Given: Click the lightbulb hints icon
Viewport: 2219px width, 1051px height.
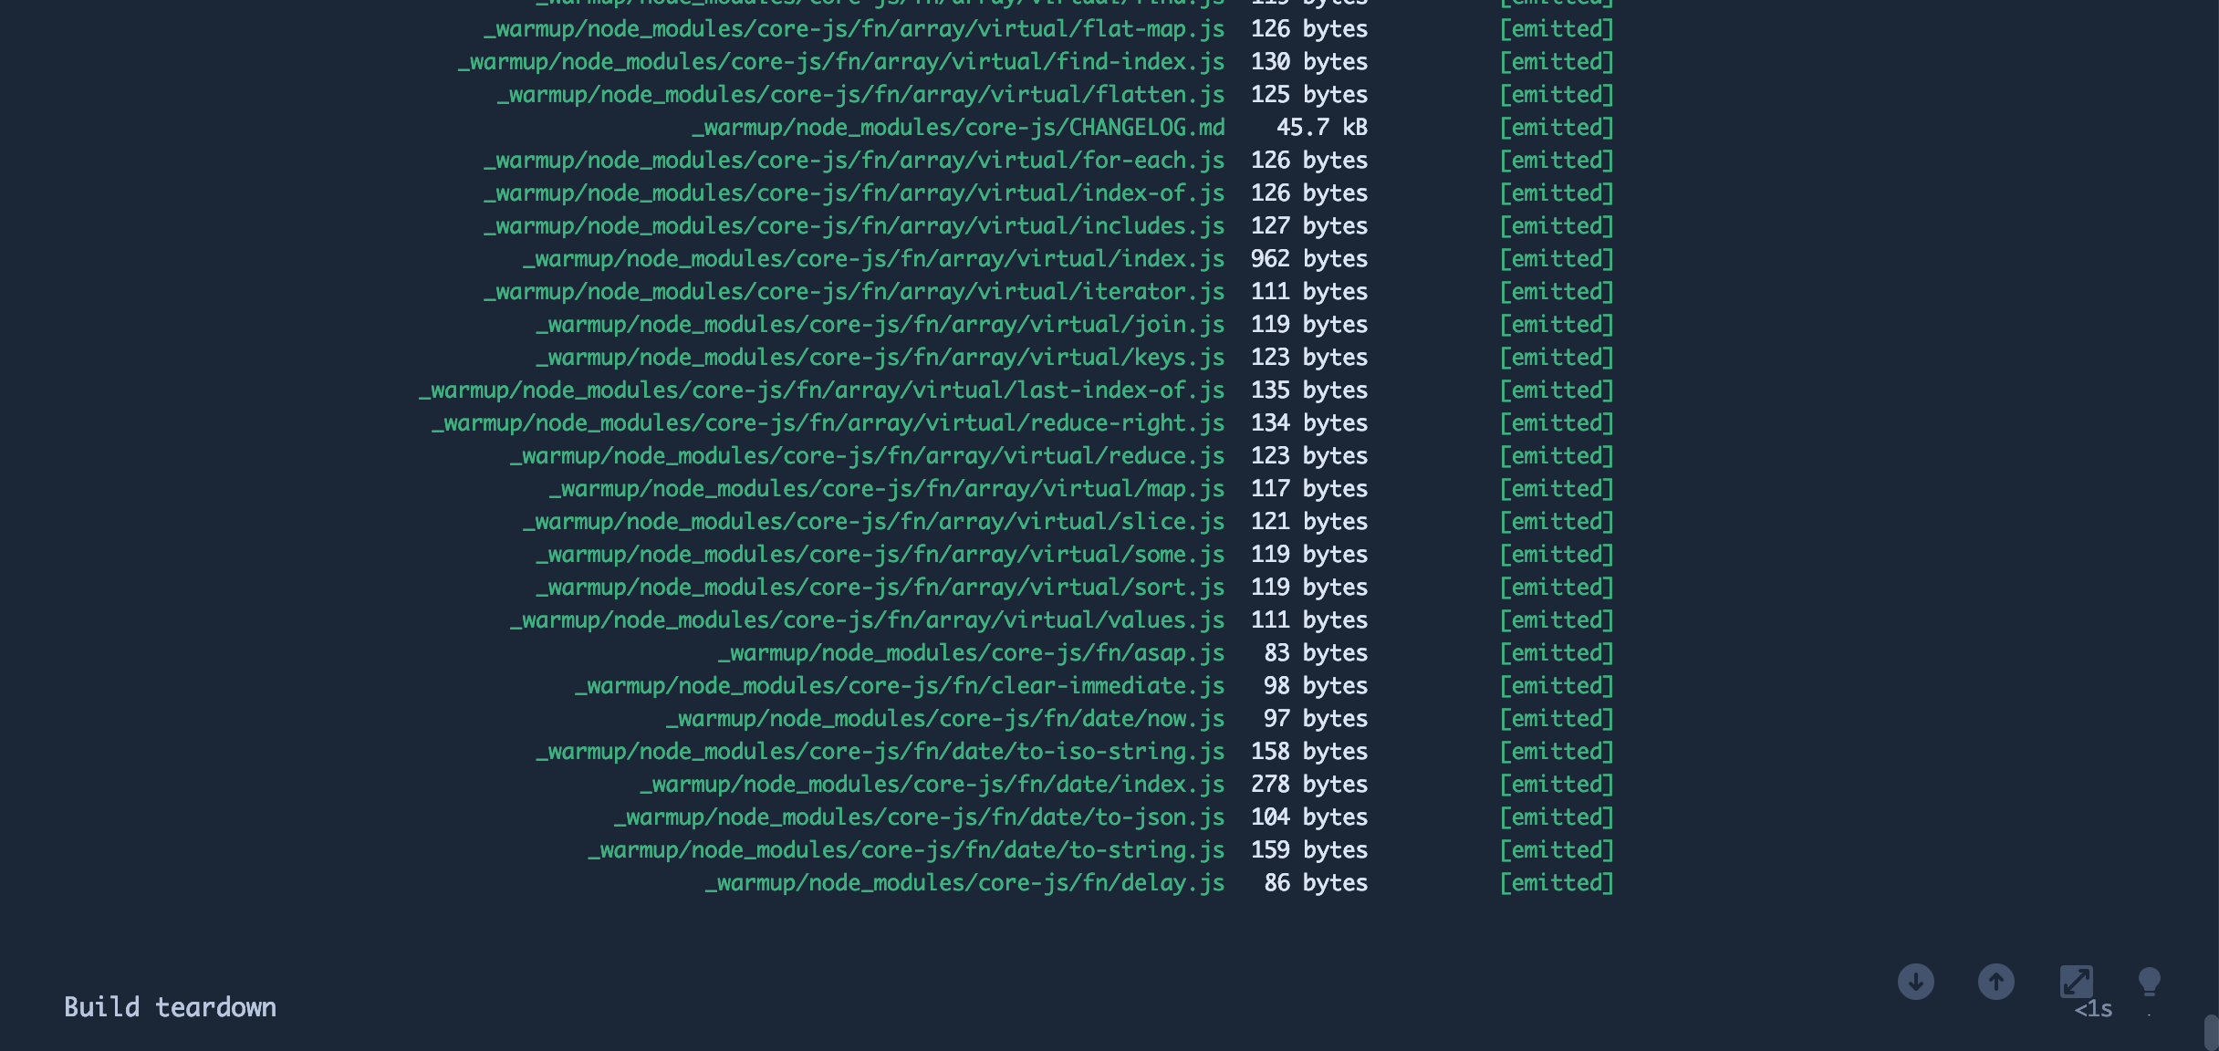Looking at the screenshot, I should coord(2149,983).
